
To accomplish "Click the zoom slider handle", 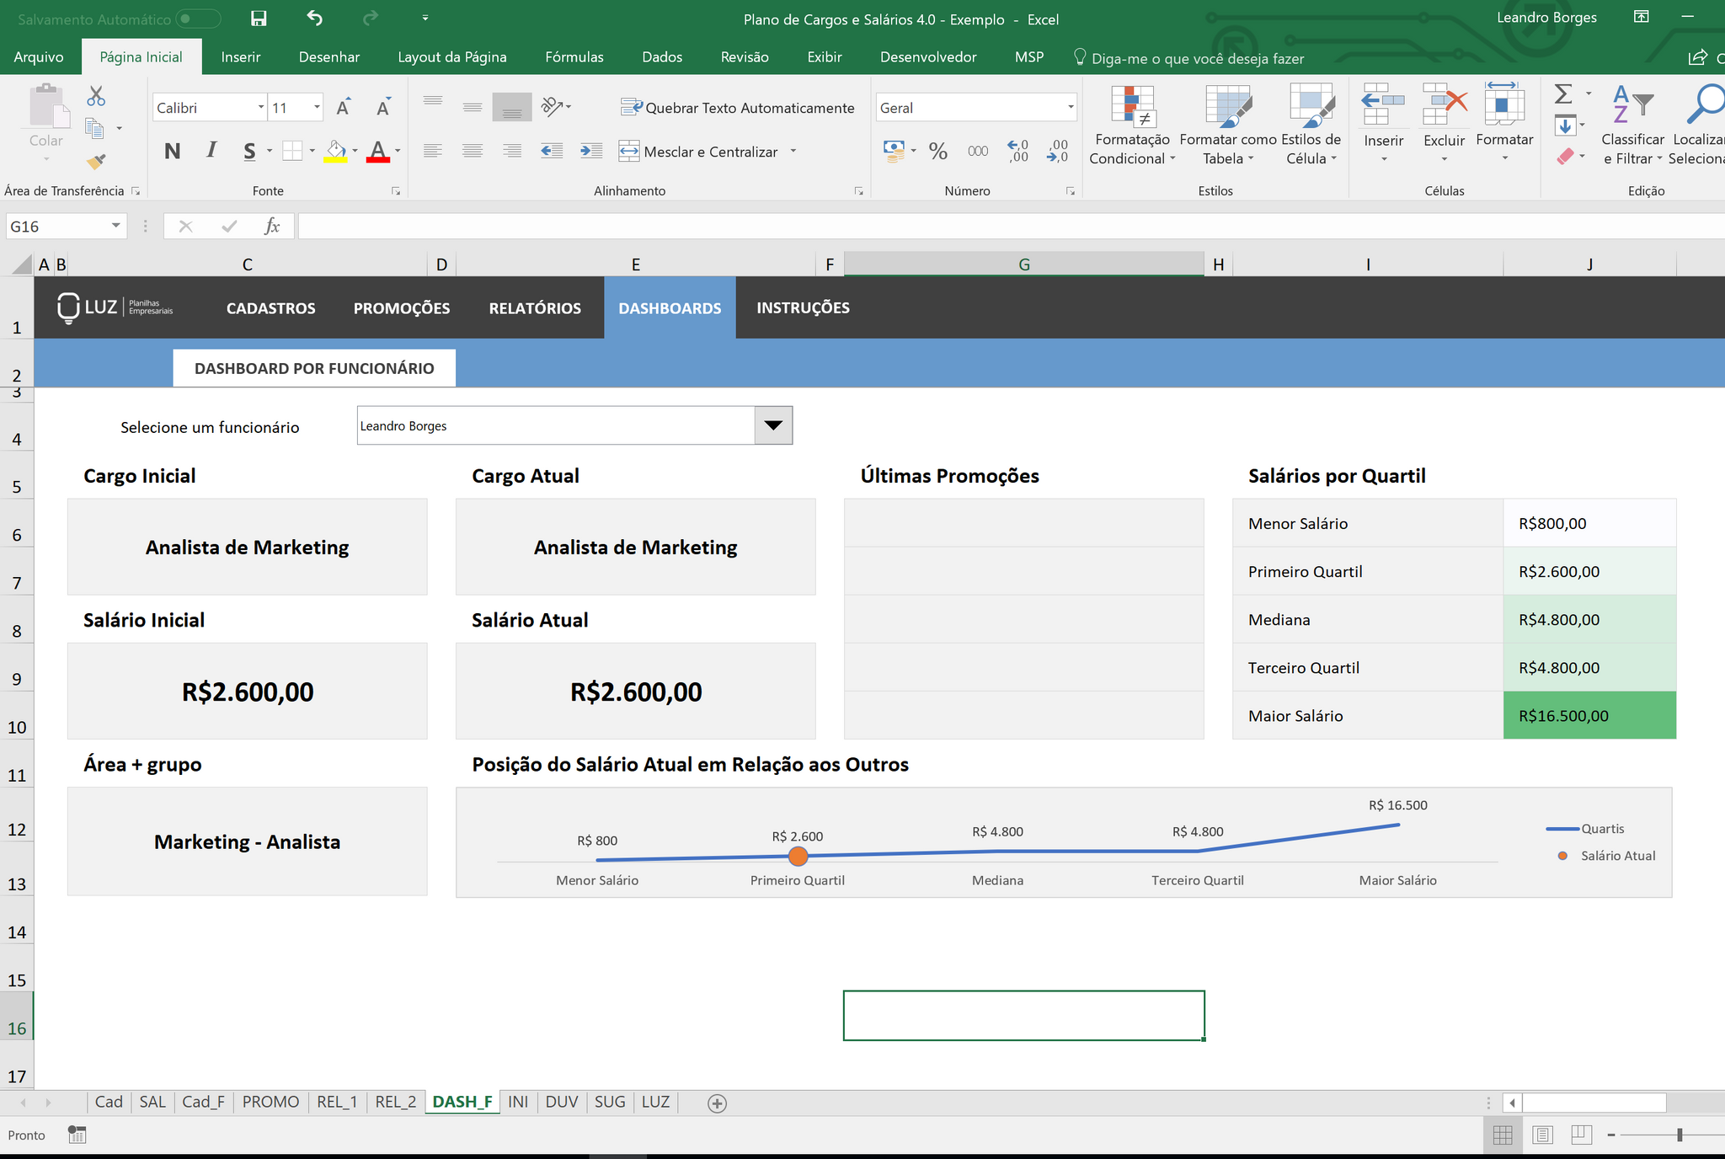I will [1680, 1135].
